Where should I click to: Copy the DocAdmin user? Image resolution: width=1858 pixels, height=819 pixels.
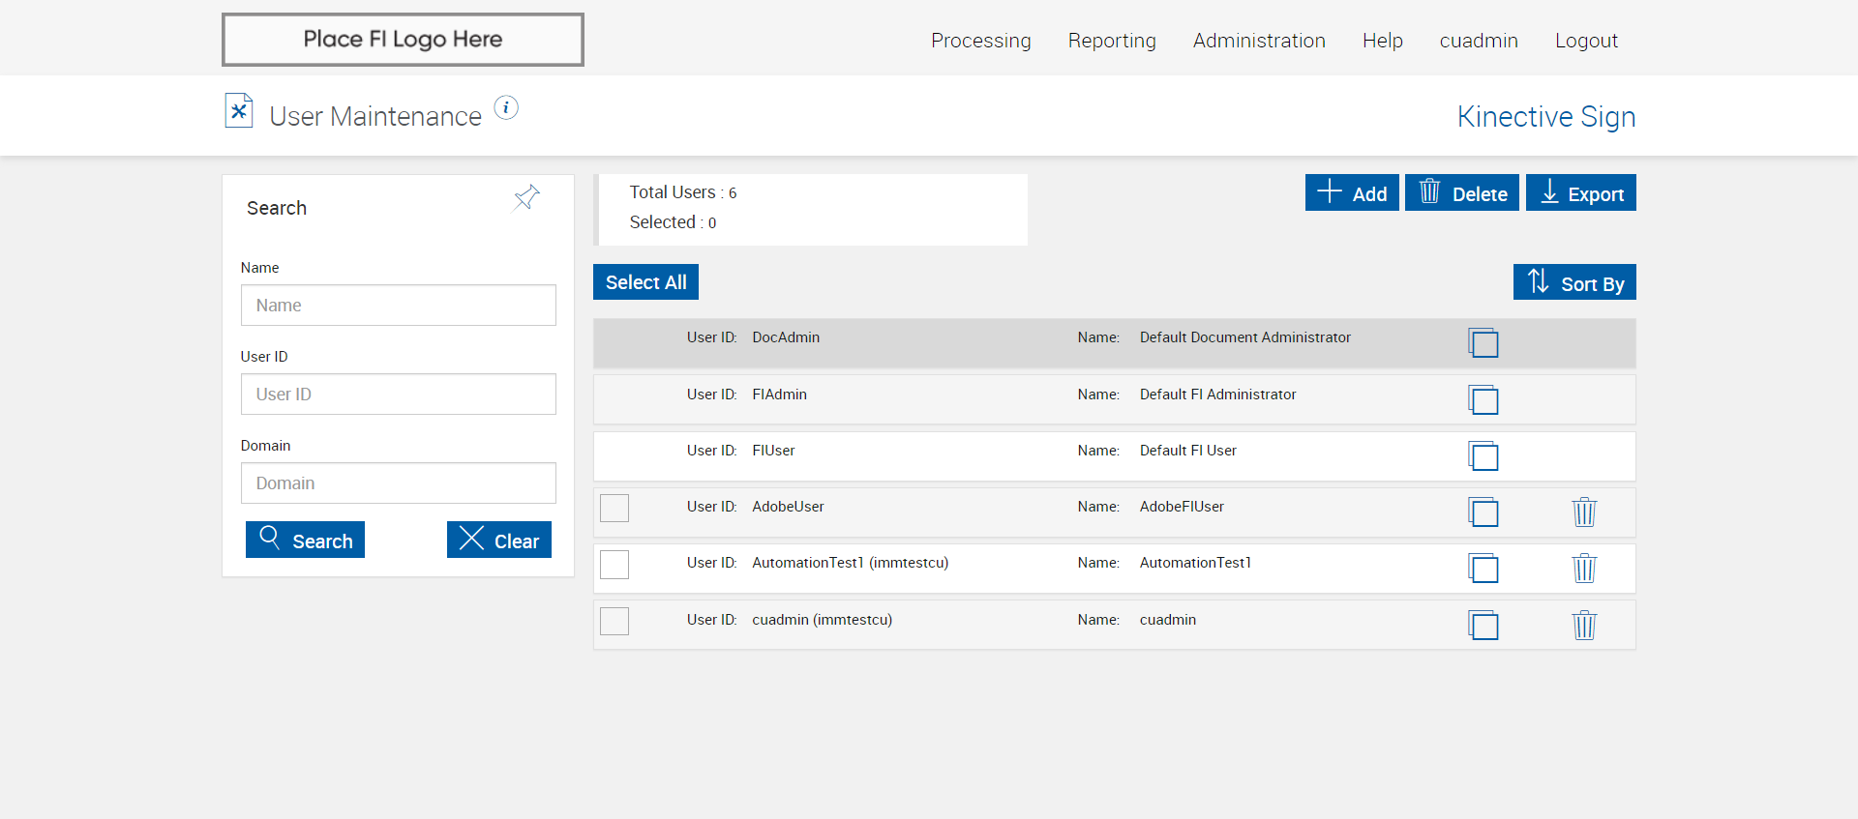pyautogui.click(x=1483, y=343)
